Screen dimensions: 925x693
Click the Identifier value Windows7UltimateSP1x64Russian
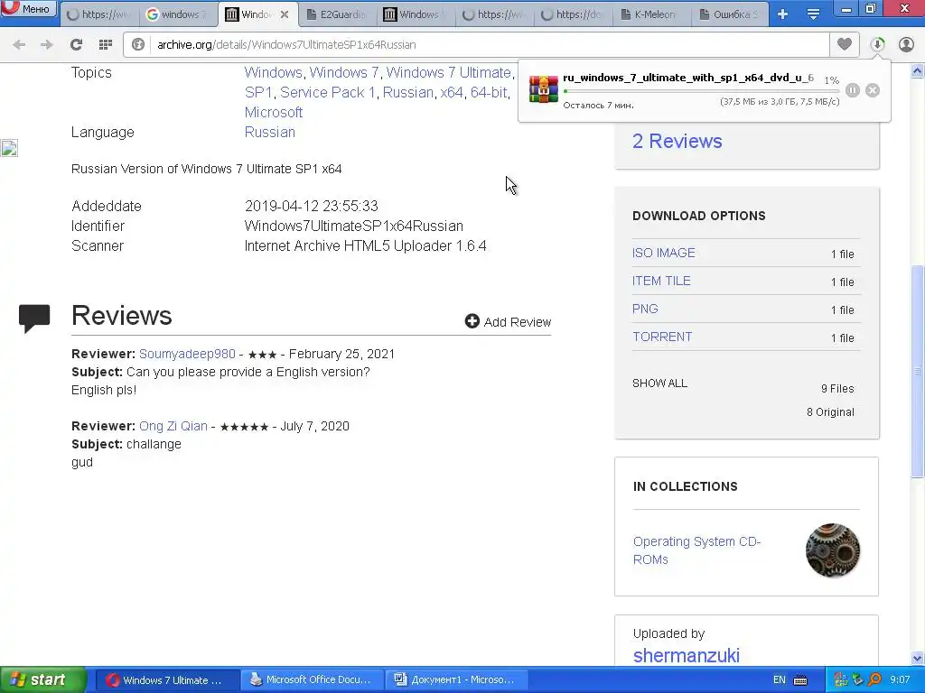tap(354, 226)
